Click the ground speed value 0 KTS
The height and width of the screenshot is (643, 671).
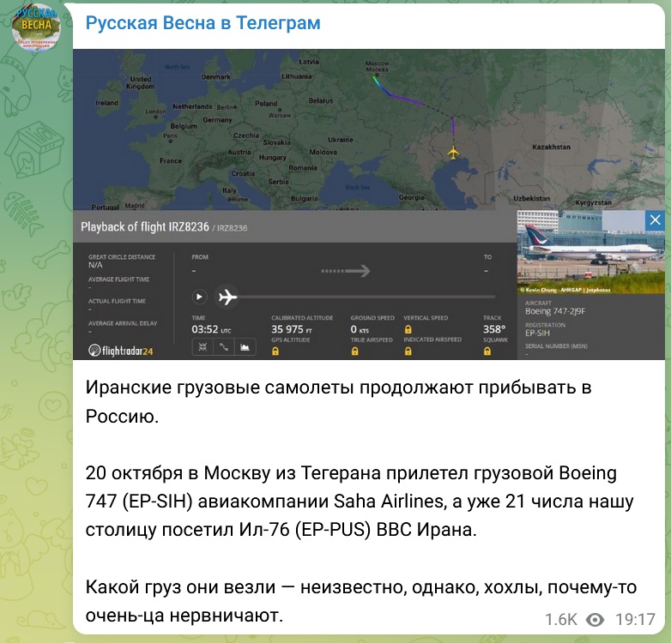point(360,329)
